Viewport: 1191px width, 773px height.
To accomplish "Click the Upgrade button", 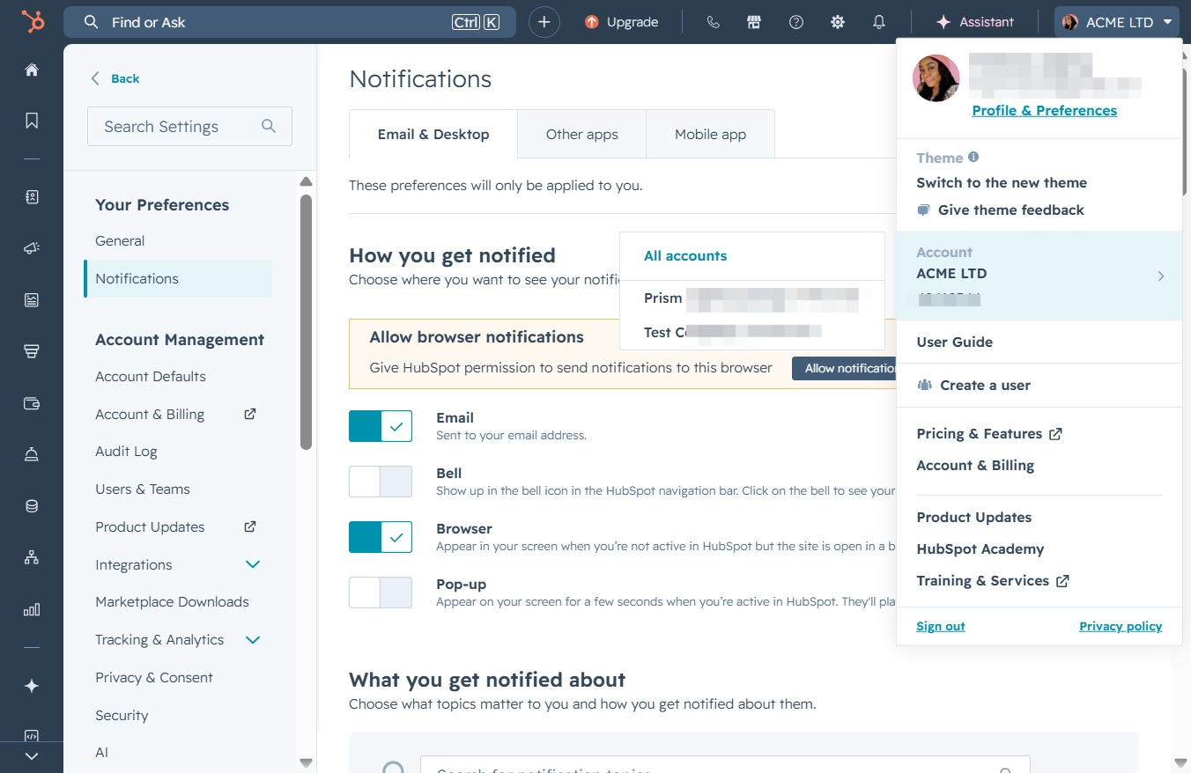I will [x=622, y=22].
